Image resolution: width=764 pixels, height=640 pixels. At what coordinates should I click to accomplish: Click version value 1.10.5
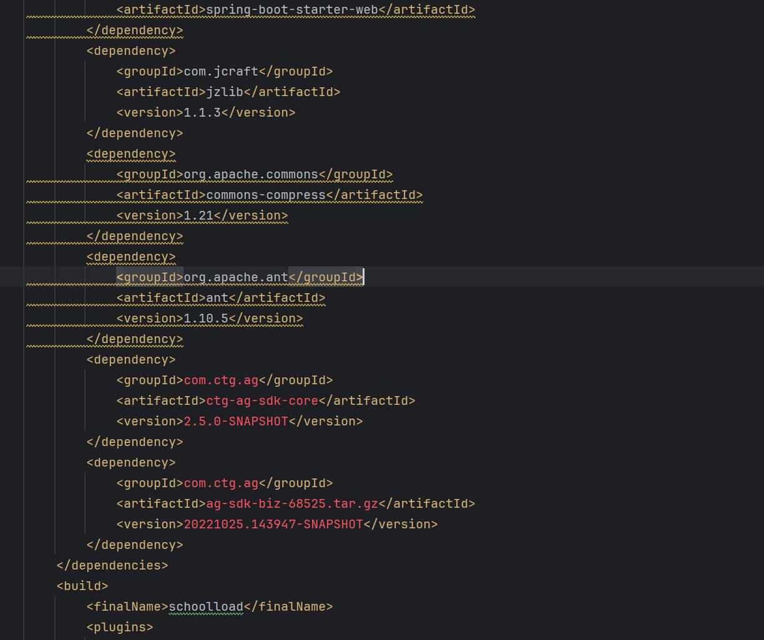(206, 318)
